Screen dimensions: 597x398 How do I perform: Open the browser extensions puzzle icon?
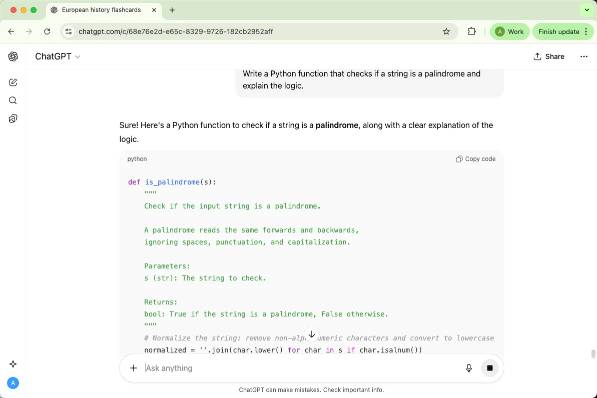(471, 31)
